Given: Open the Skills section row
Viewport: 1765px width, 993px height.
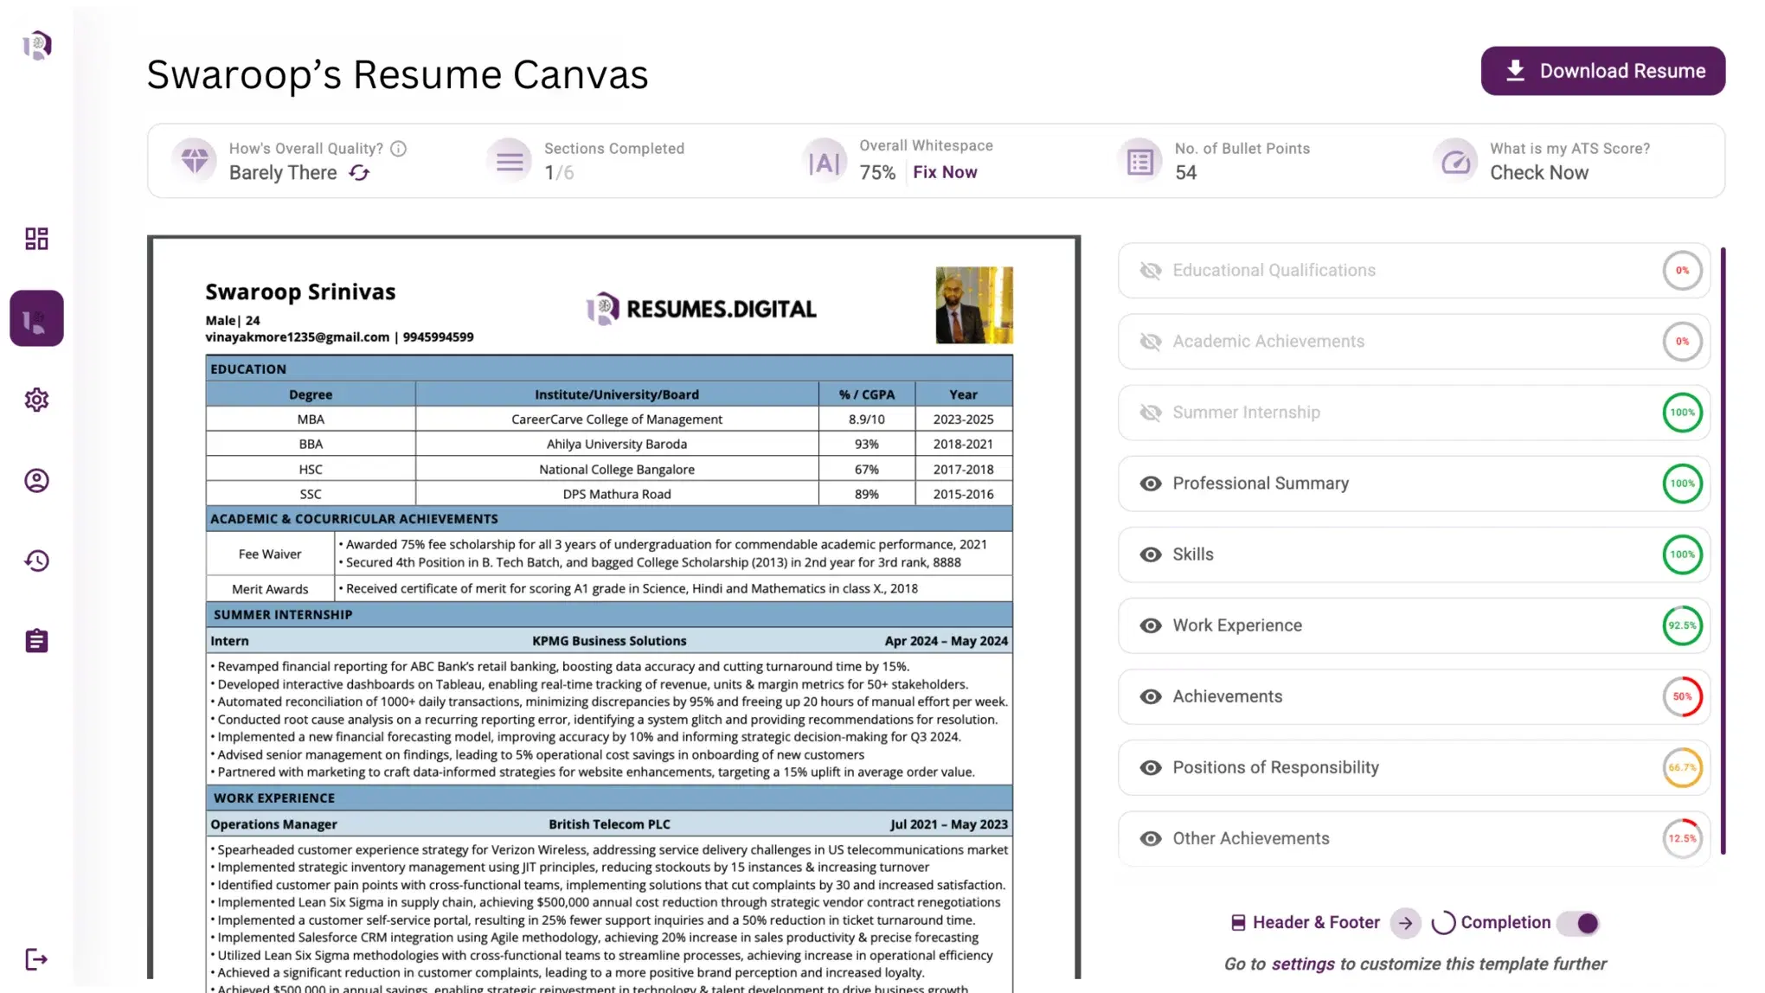Looking at the screenshot, I should (1414, 554).
